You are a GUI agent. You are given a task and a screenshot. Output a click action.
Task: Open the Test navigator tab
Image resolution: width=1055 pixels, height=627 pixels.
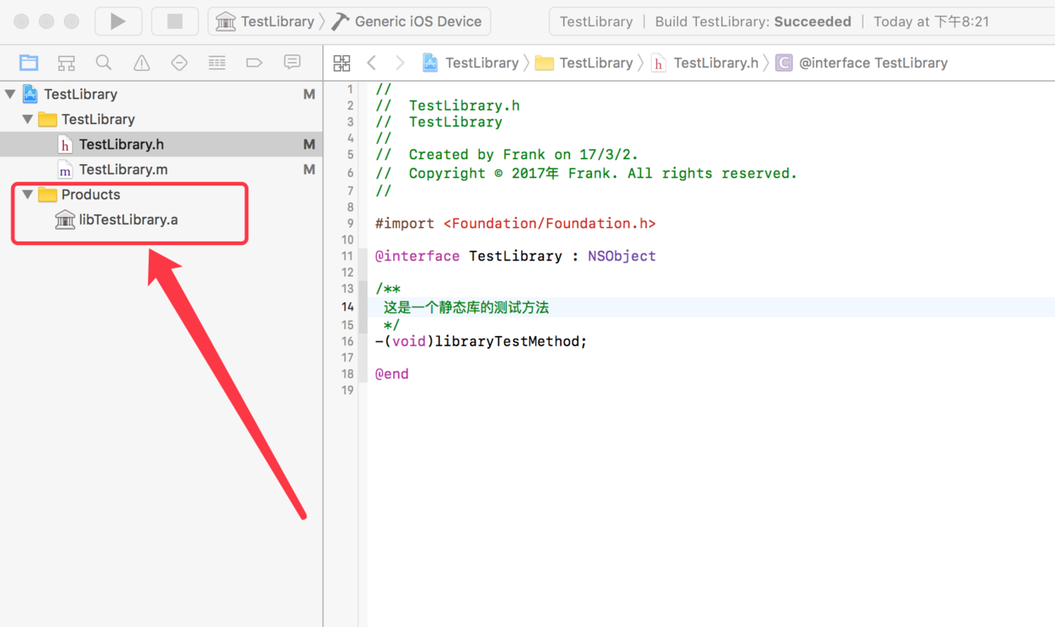pyautogui.click(x=179, y=63)
